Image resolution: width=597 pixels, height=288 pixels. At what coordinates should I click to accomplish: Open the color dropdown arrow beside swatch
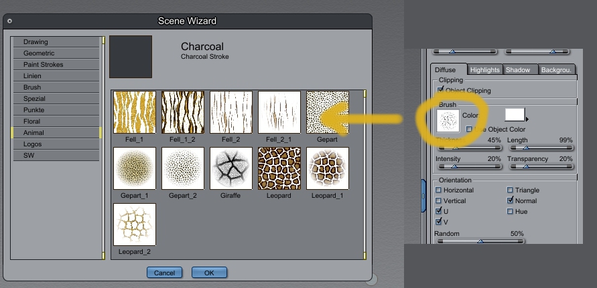(527, 119)
